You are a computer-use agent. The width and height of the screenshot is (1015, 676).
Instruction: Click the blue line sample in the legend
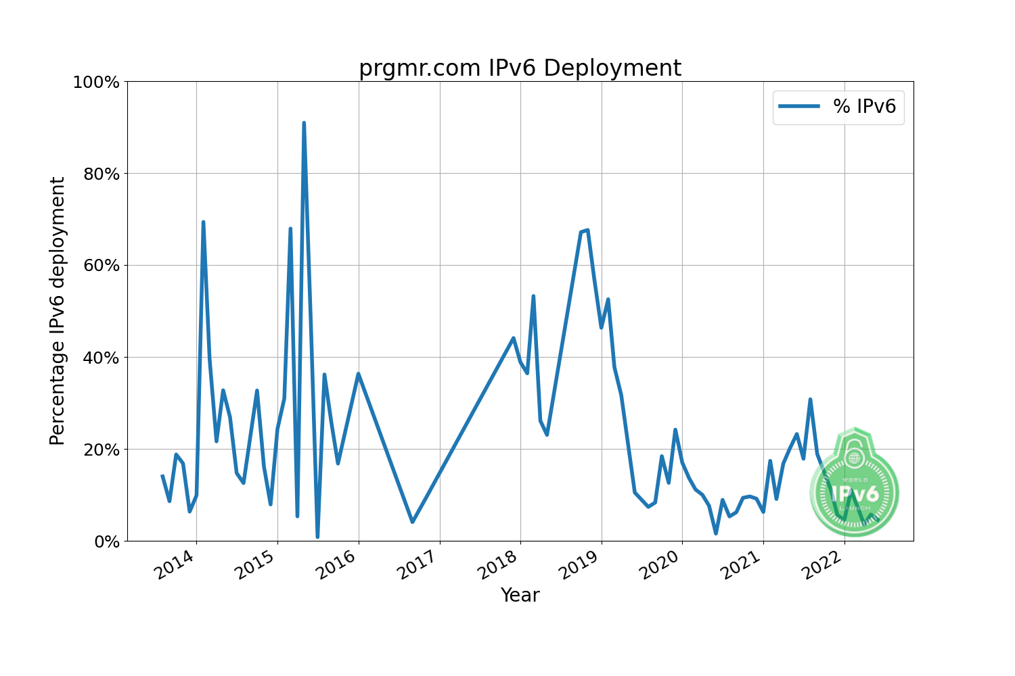[799, 106]
